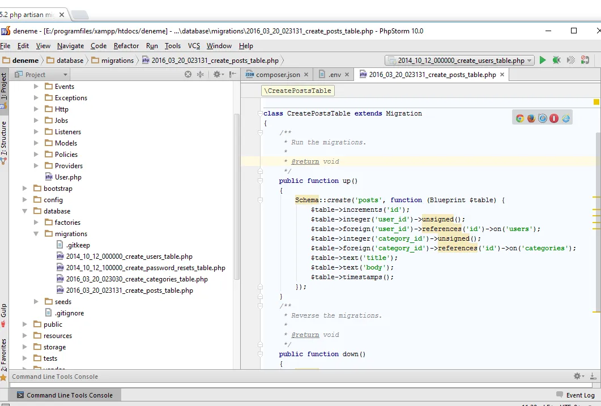Click the migrations breadcrumb in navigation bar
This screenshot has height=406, width=601.
[x=117, y=60]
